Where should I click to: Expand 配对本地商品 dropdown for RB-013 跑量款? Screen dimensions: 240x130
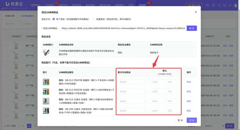pyautogui.click(x=132, y=82)
